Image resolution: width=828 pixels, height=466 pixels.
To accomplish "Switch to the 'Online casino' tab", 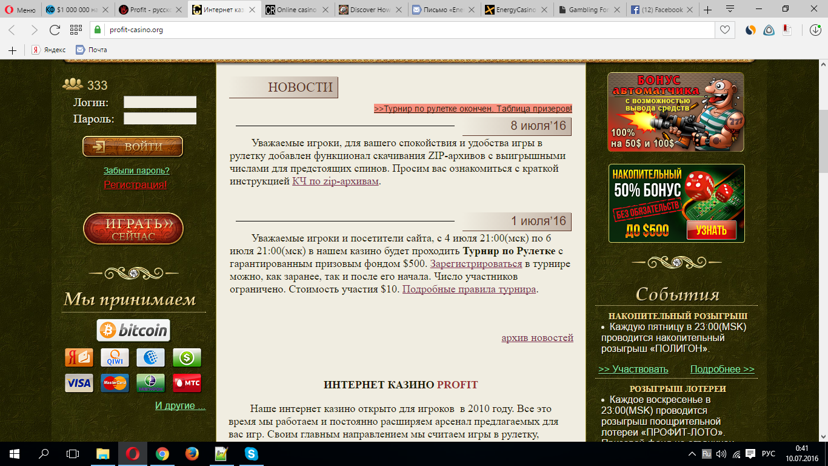I will point(298,10).
